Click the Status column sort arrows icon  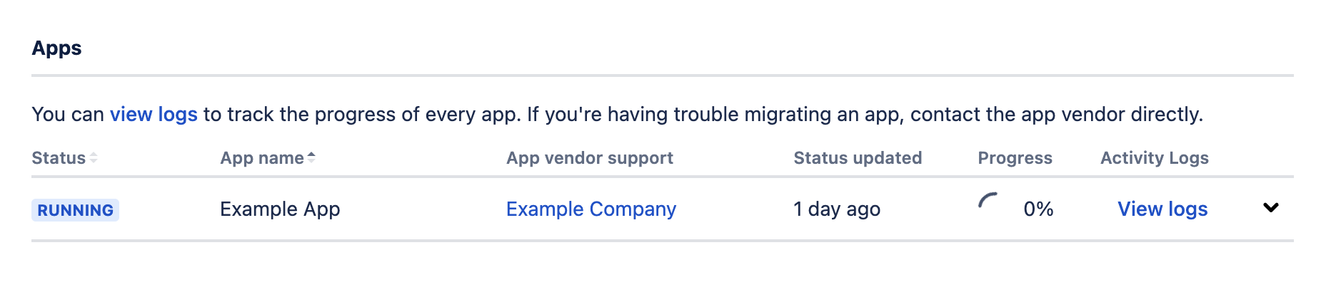coord(94,158)
